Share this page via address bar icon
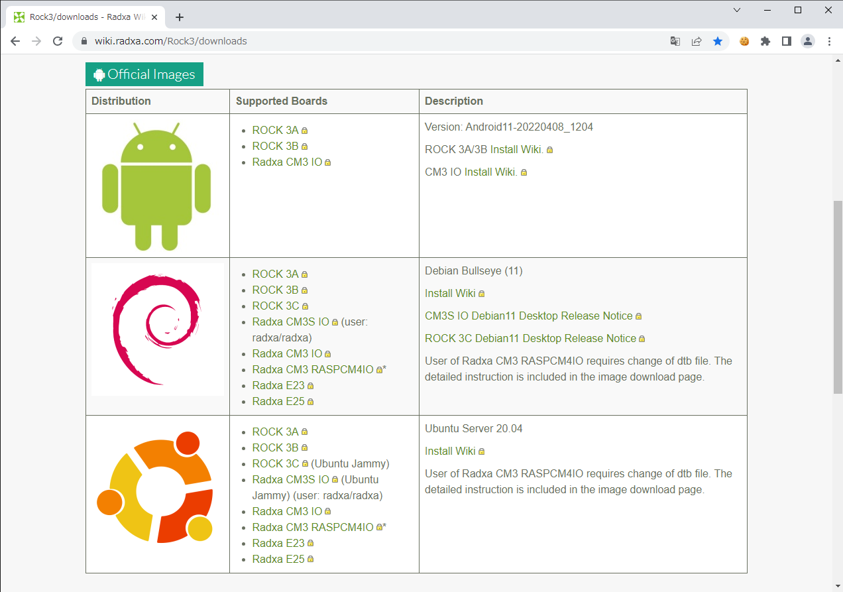 (697, 41)
